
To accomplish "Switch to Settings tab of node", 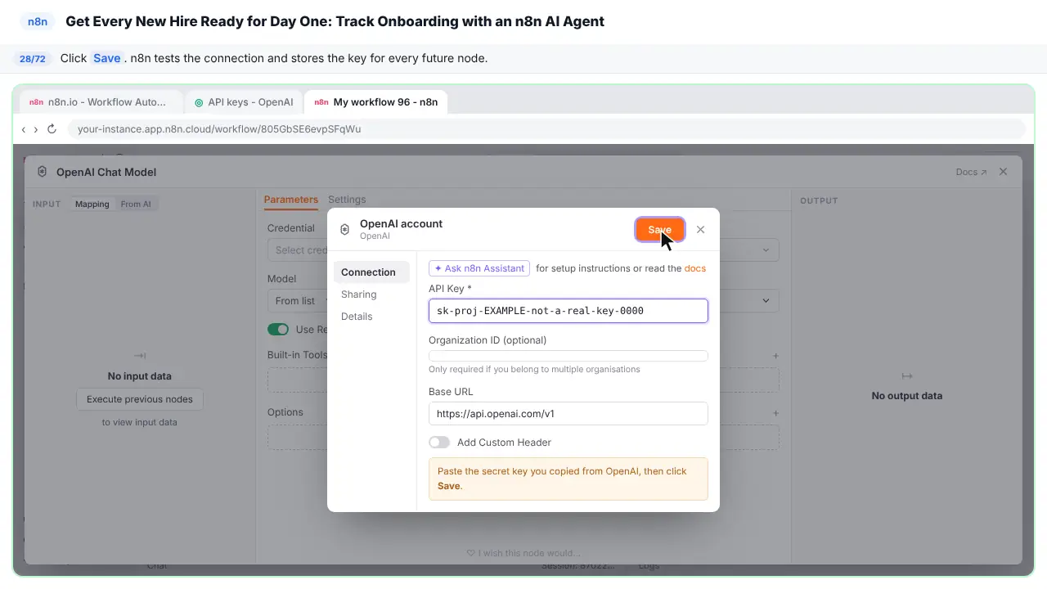I will 347,200.
